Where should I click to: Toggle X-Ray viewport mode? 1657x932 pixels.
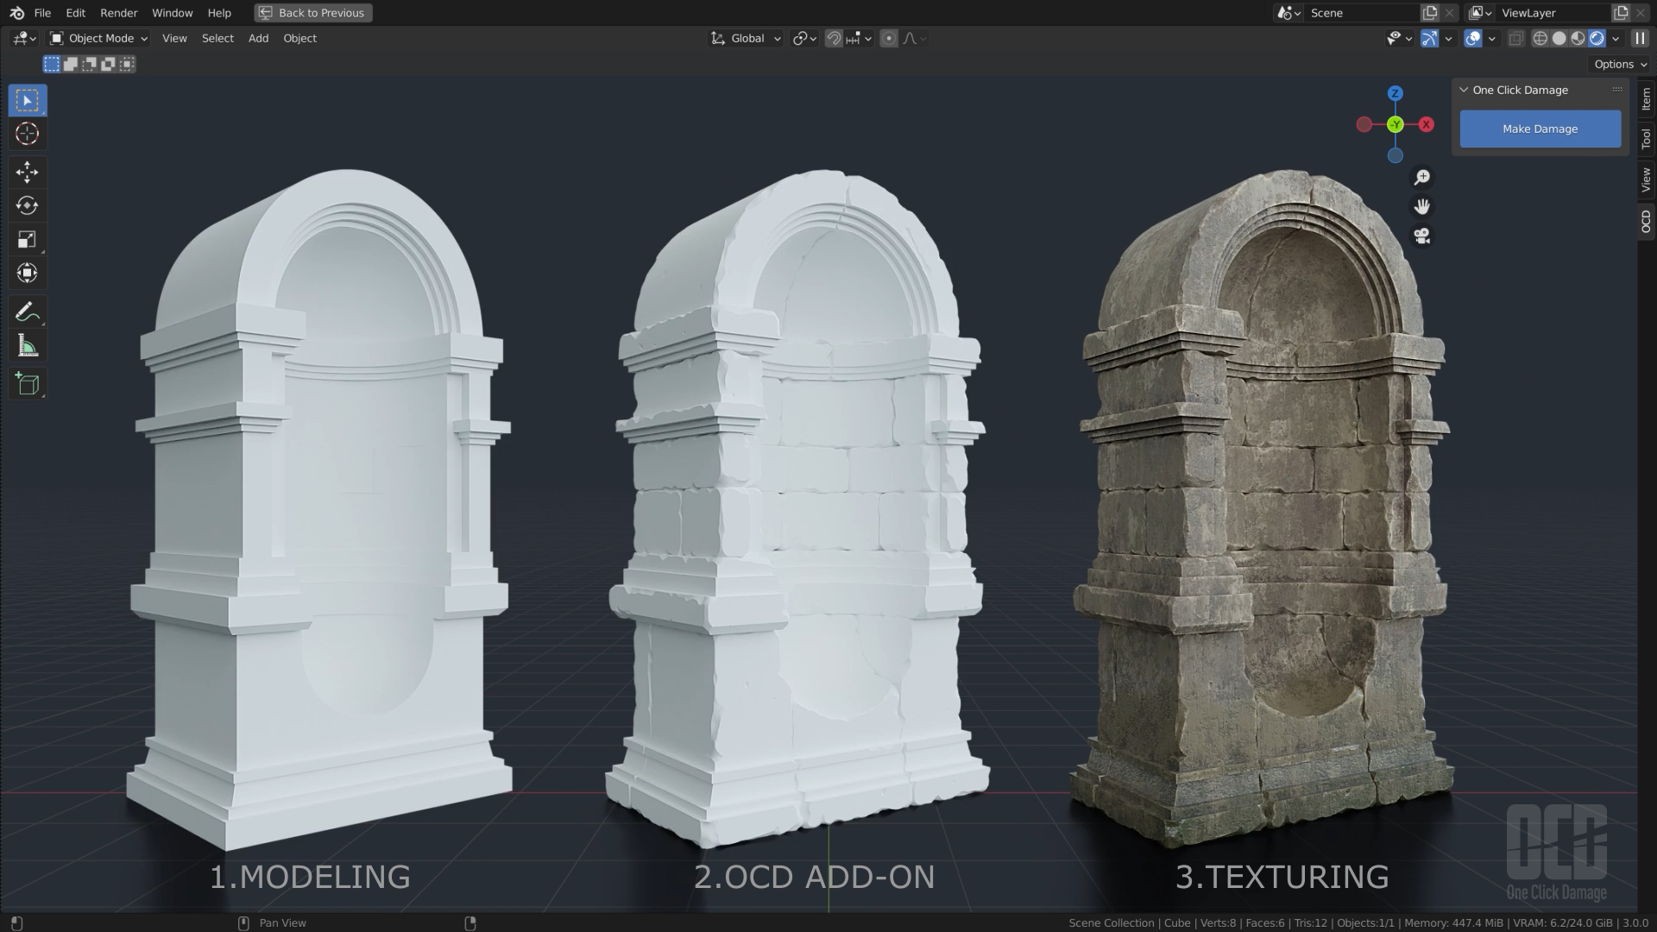(x=1515, y=38)
